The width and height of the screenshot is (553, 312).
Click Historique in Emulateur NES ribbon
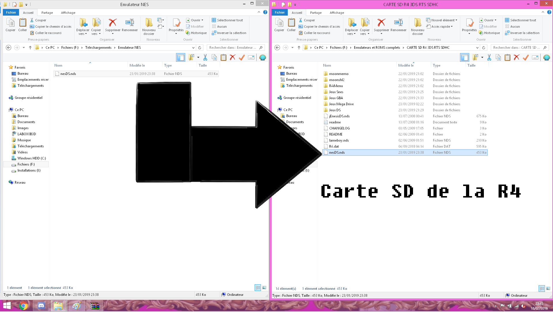(x=196, y=33)
